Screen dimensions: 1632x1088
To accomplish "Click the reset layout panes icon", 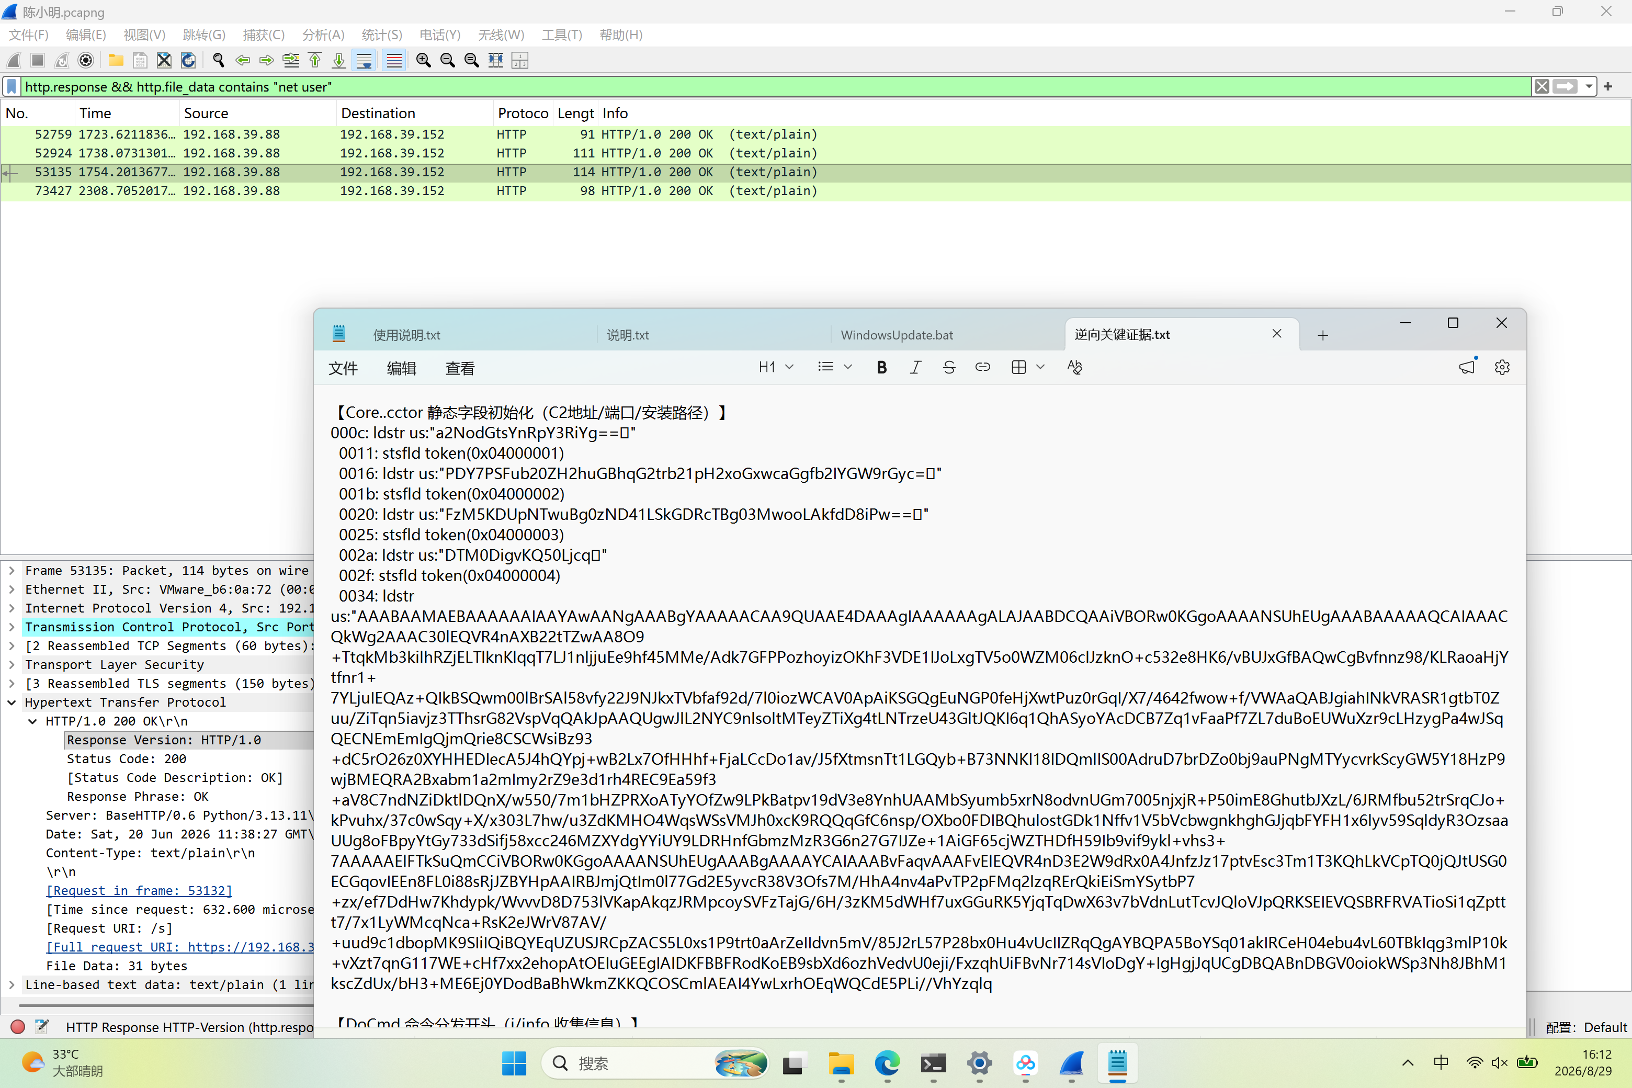I will (520, 60).
